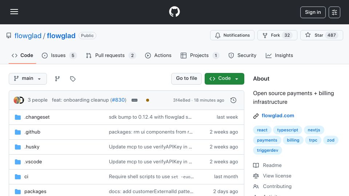Expand the green Code dropdown
The height and width of the screenshot is (196, 349).
click(224, 79)
